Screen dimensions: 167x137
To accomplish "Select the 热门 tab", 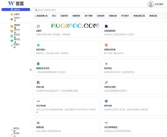I will 54,16.
